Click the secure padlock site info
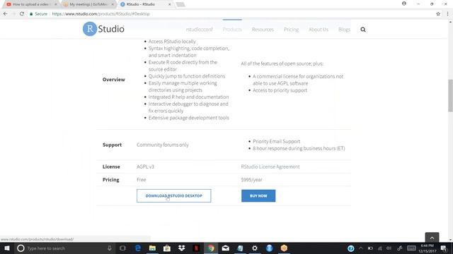This screenshot has height=254, width=453. [x=31, y=14]
